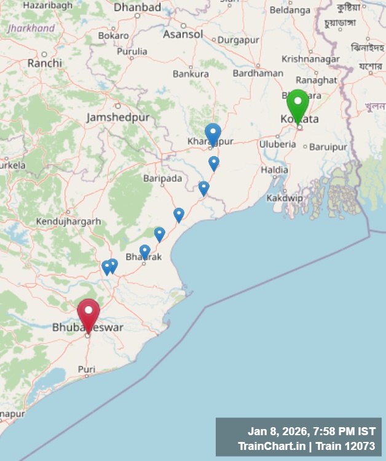This screenshot has height=461, width=386.
Task: Click the Dhanbad city label
Action: pyautogui.click(x=137, y=7)
